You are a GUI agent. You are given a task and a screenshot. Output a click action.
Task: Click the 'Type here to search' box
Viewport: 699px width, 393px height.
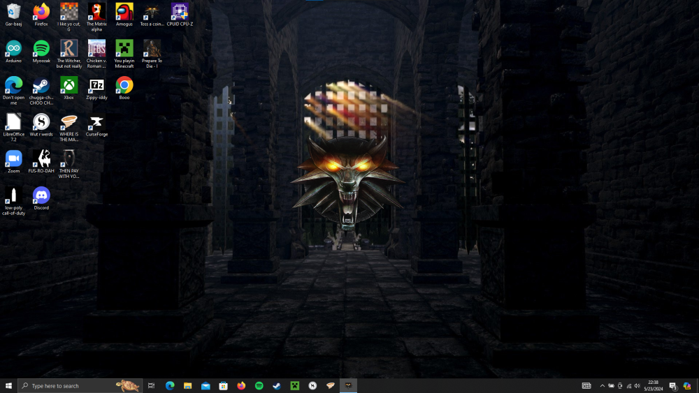80,385
